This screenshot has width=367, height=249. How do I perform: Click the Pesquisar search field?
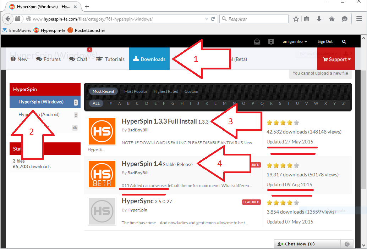[254, 19]
